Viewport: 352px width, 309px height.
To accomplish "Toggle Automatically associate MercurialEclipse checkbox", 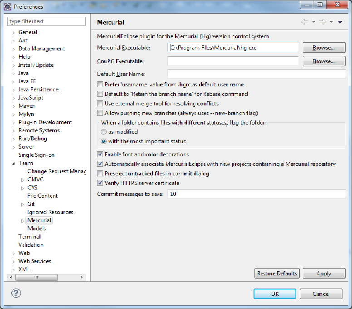I will coord(100,164).
